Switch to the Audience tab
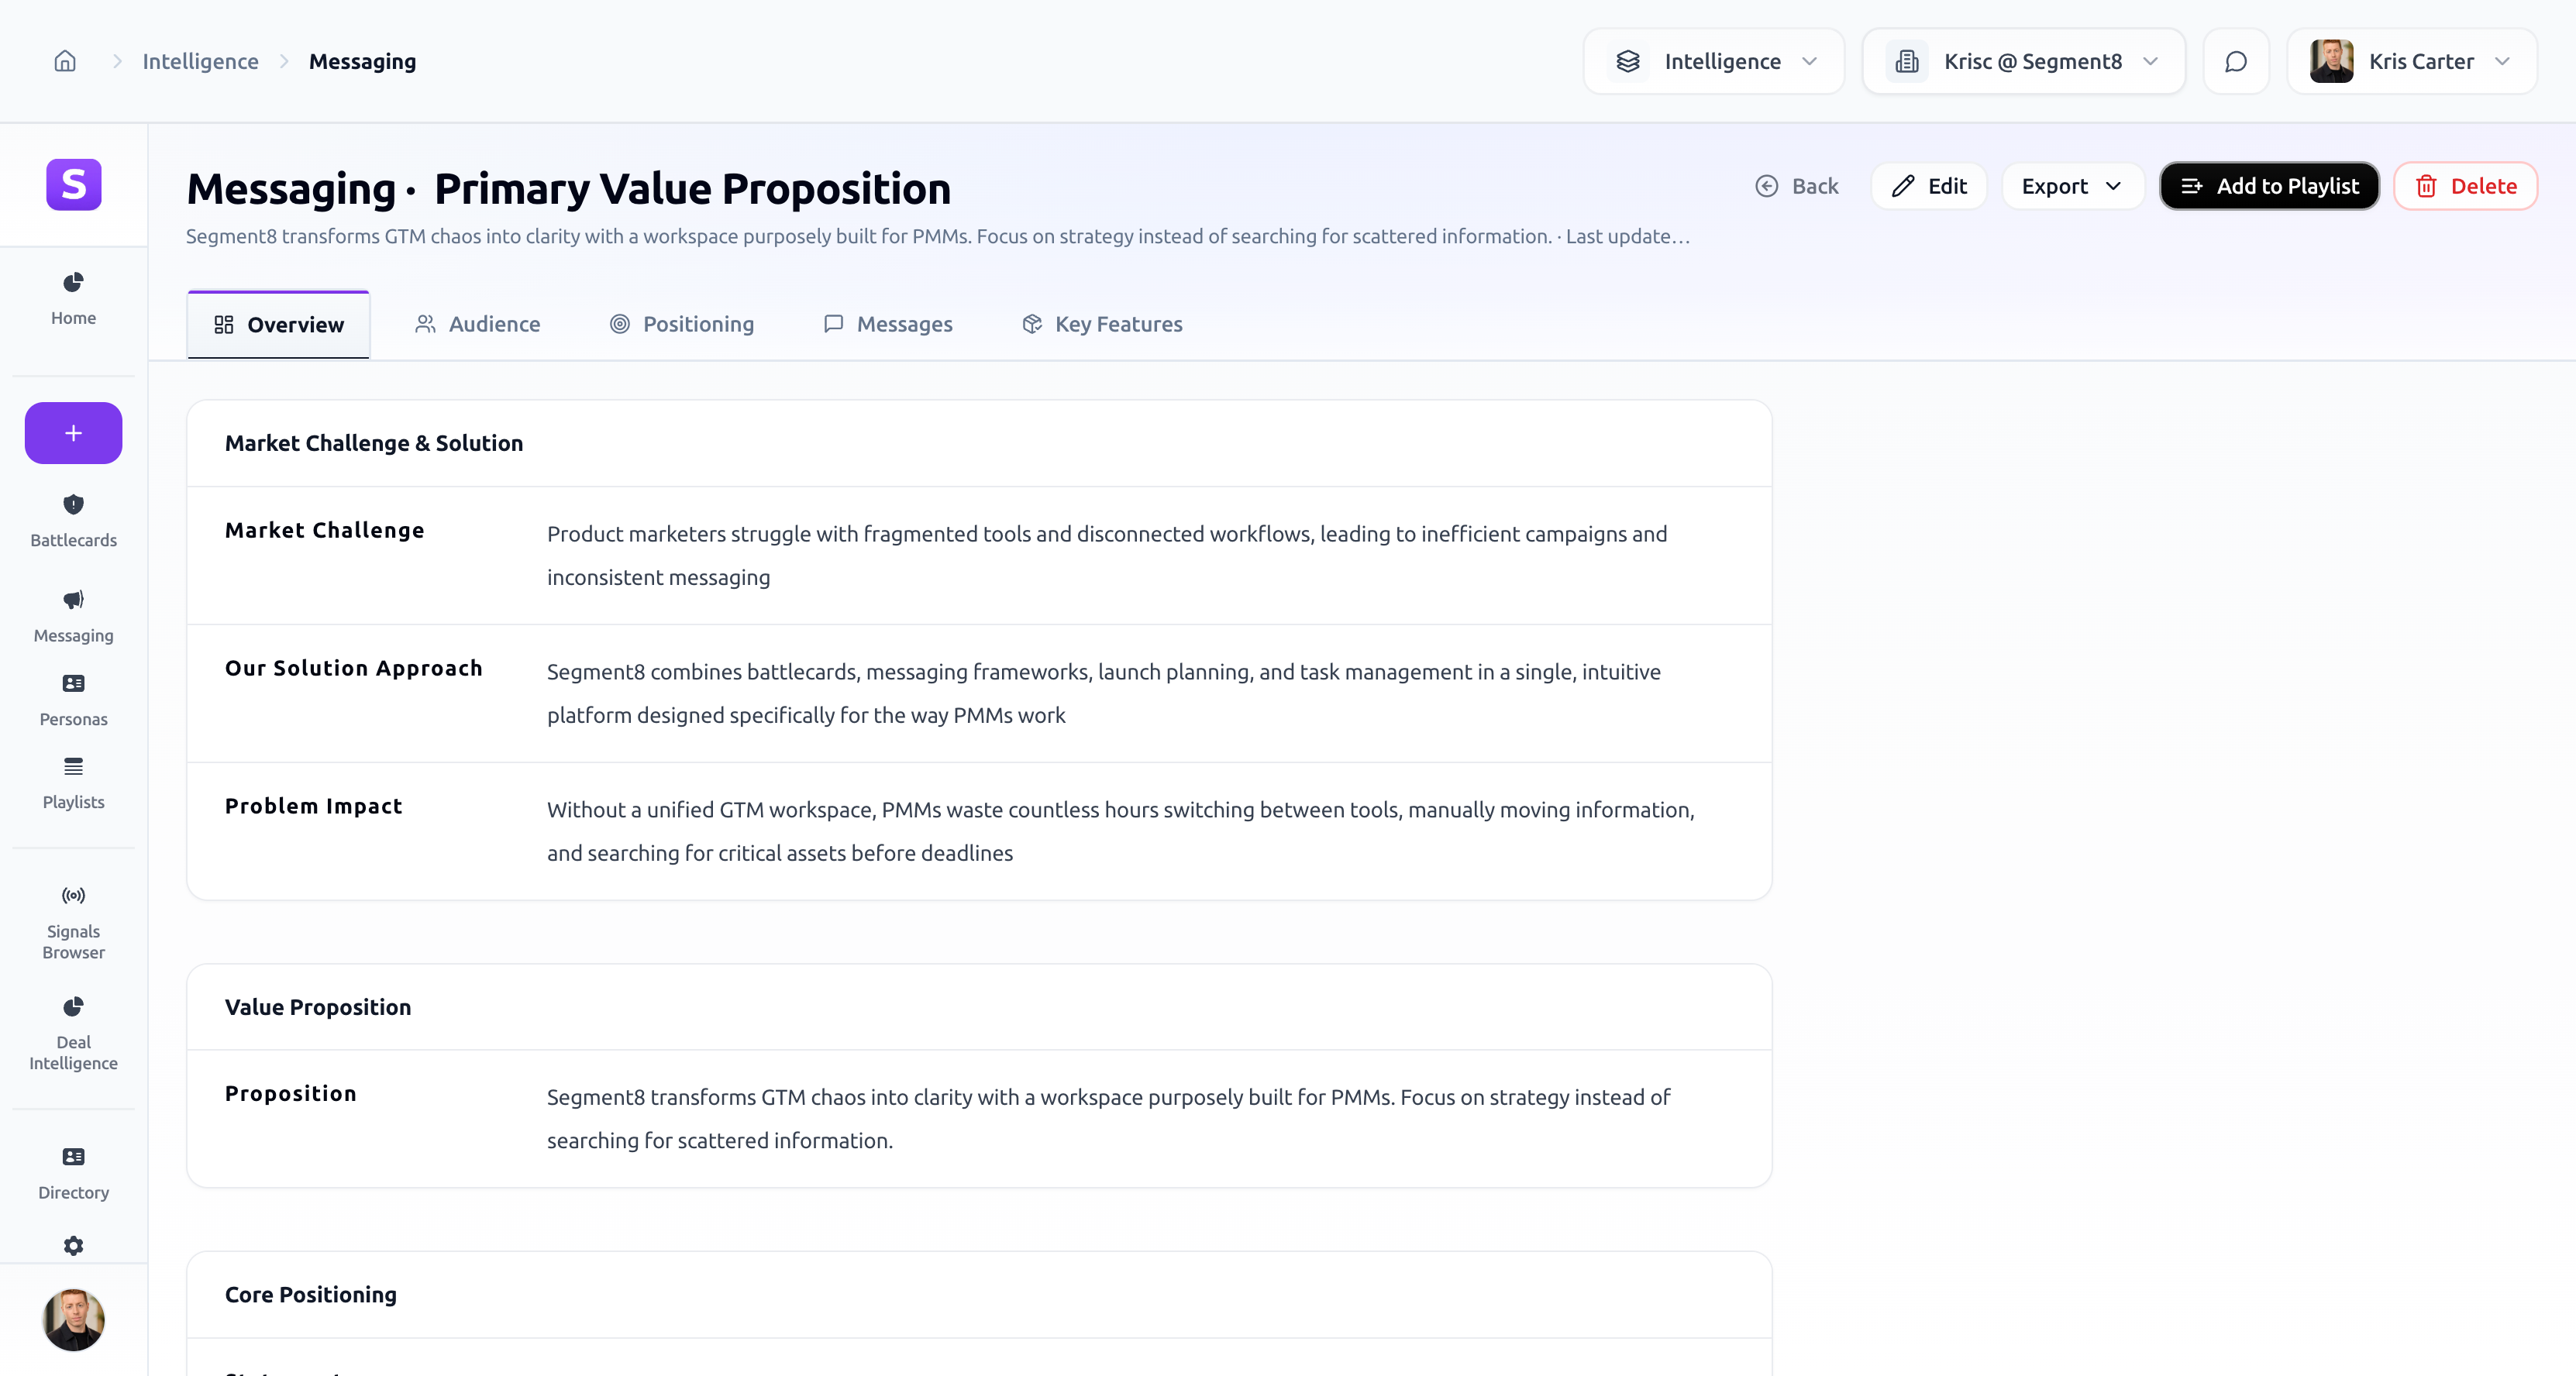The height and width of the screenshot is (1376, 2576). pos(477,324)
